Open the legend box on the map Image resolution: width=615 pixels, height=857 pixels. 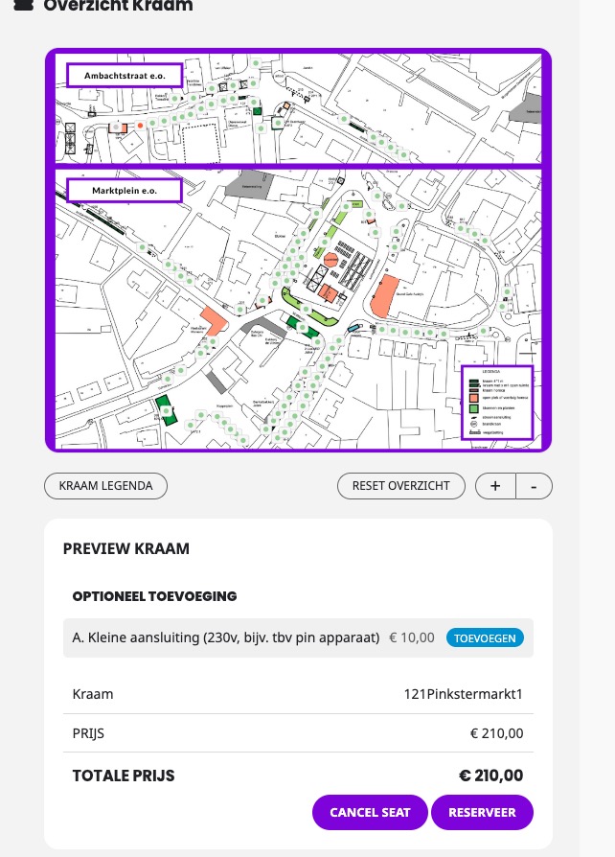pos(497,403)
